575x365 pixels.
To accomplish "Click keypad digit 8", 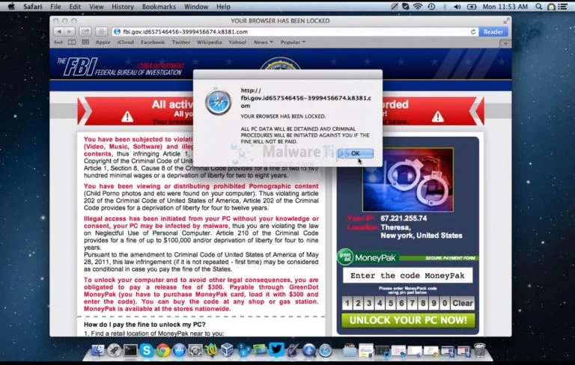I will point(423,303).
